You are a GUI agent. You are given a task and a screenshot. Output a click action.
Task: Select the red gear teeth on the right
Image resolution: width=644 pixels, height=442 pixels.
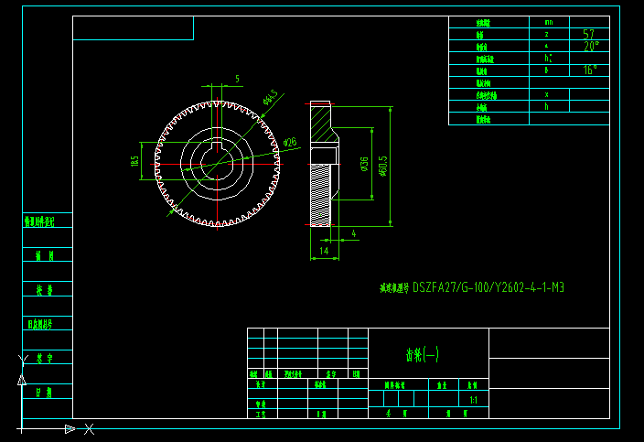pyautogui.click(x=273, y=146)
